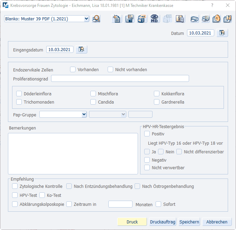236x230 pixels.
Task: Tick the Mischflora checkbox
Action: [93, 94]
